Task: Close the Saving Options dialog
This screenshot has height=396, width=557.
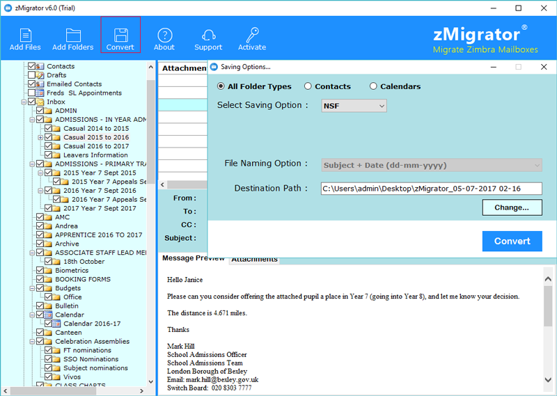Action: (x=544, y=67)
